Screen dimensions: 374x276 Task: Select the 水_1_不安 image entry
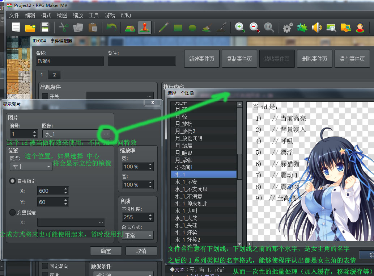click(204, 182)
